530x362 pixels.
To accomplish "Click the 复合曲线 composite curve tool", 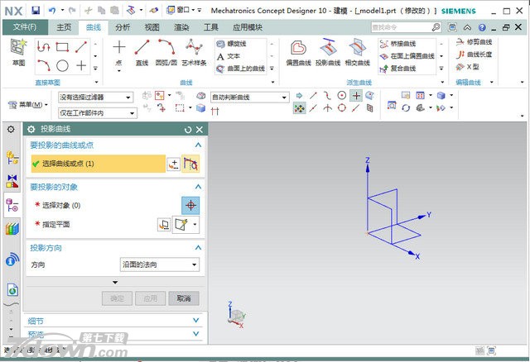I will (x=397, y=69).
